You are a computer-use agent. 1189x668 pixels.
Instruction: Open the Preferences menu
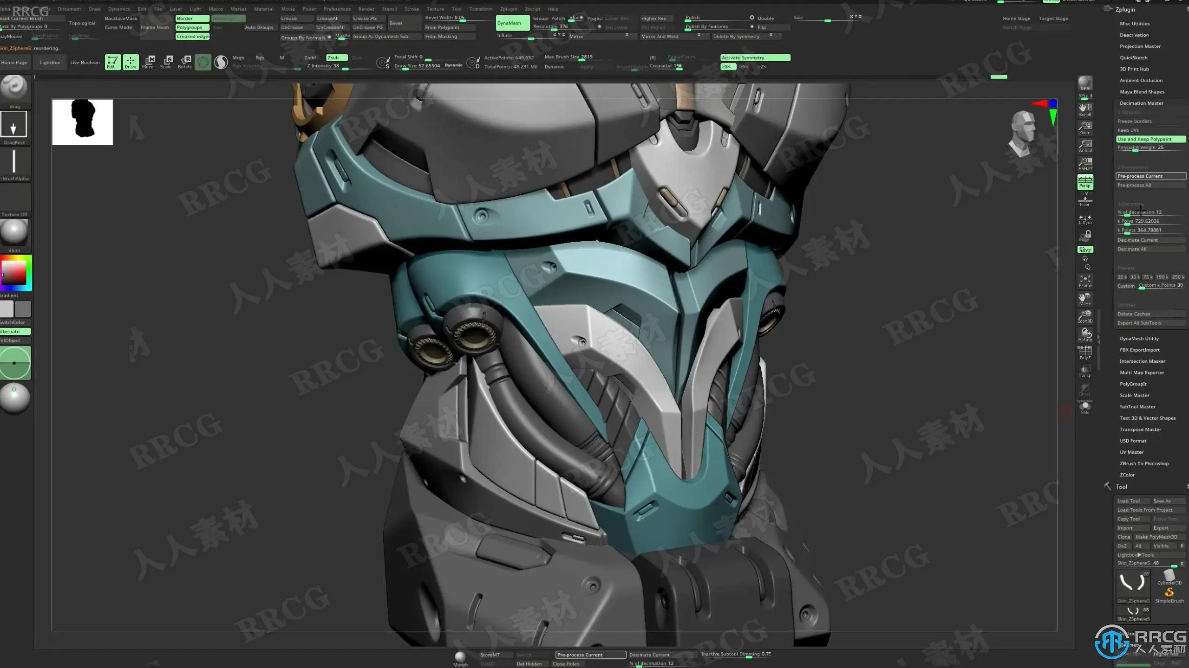pyautogui.click(x=337, y=9)
